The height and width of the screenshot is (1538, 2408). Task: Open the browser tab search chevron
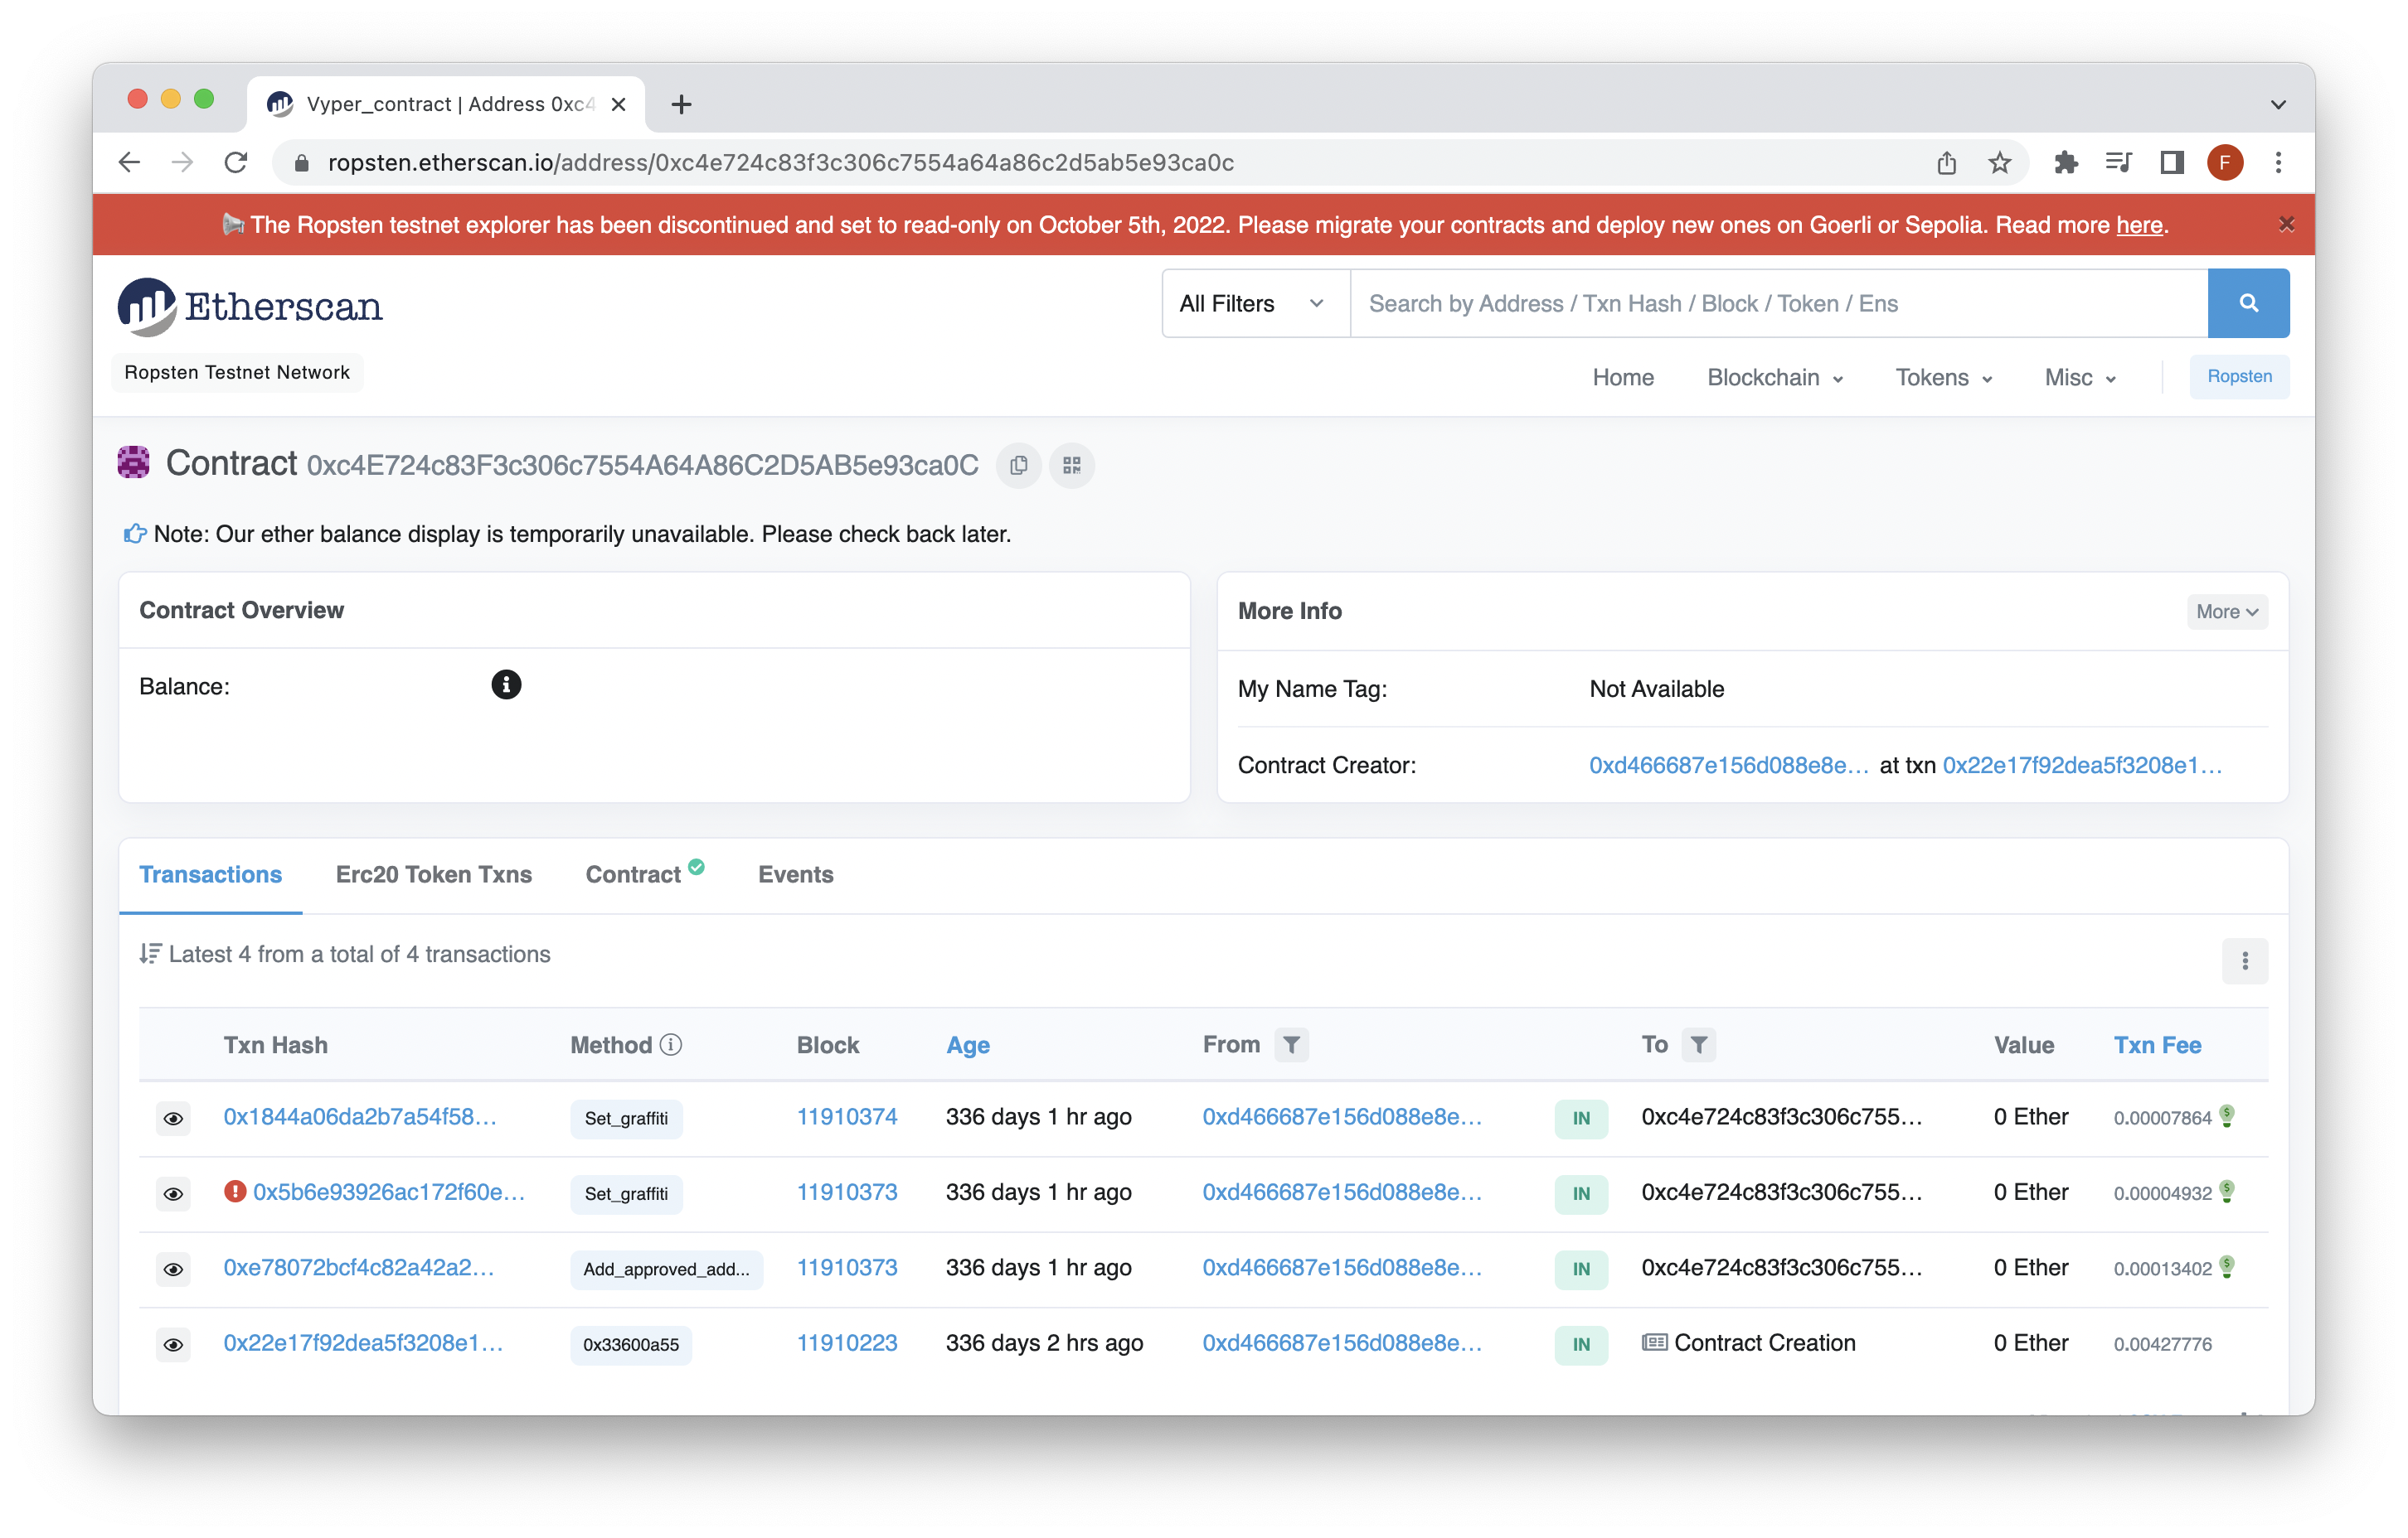2278,104
